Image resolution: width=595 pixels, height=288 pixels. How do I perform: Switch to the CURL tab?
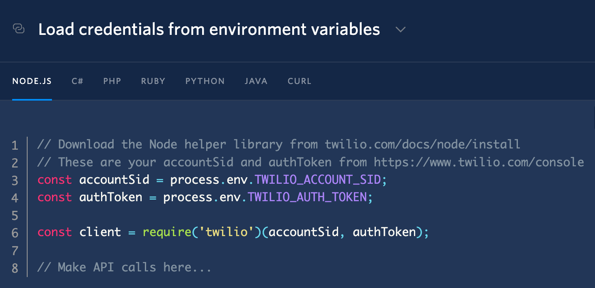pyautogui.click(x=300, y=81)
